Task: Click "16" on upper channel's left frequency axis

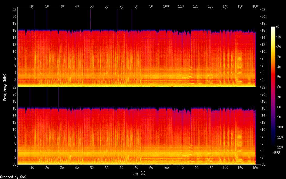Action: (15, 30)
